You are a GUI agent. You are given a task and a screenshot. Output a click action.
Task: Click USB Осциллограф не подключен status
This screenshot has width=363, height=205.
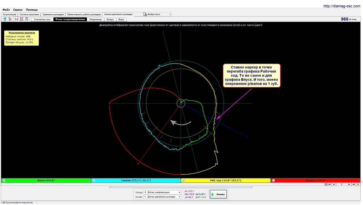(17, 203)
